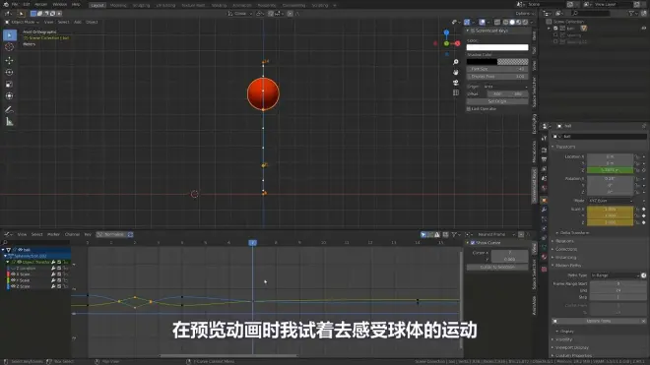Select the Move tool
Image resolution: width=650 pixels, height=365 pixels.
(9, 60)
